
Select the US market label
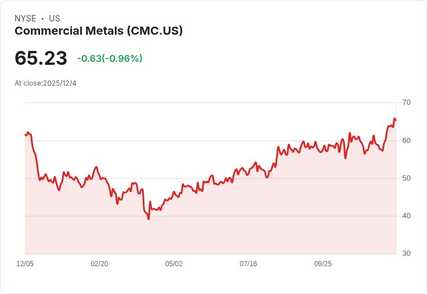pyautogui.click(x=55, y=19)
